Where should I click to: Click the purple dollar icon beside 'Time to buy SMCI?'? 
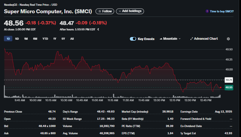(207, 11)
